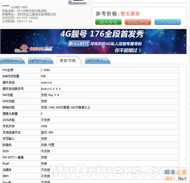This screenshot has height=183, width=190.
Task: Click the 上市时间 2014-11-24 line
Action: pos(17,21)
